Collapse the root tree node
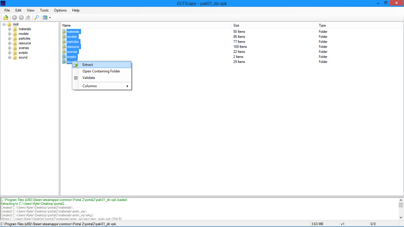This screenshot has height=227, width=404. [4, 24]
